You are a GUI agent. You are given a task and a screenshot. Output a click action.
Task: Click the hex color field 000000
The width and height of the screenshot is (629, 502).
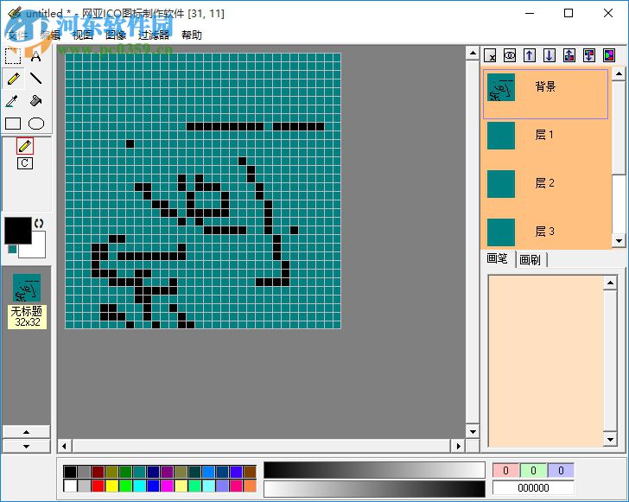coord(534,488)
